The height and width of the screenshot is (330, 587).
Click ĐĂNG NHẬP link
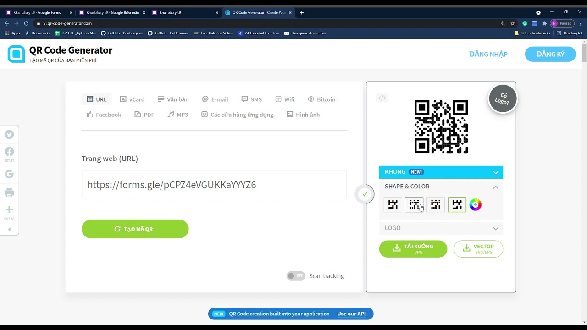(x=488, y=54)
